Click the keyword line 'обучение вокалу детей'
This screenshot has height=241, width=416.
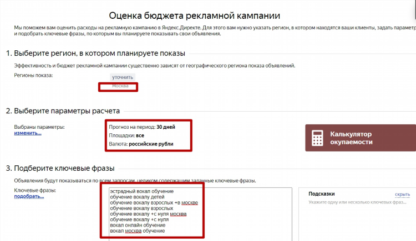(137, 197)
